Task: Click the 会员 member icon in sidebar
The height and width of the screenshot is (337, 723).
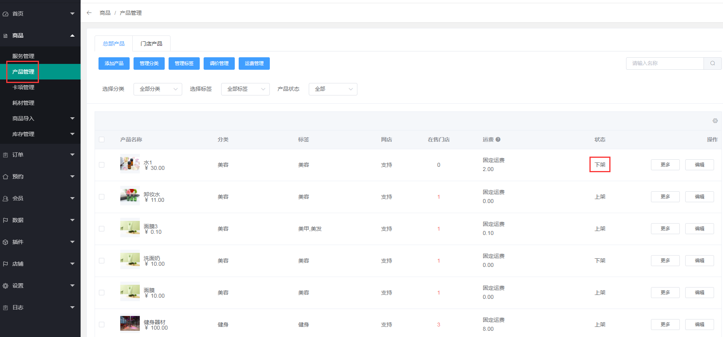Action: pyautogui.click(x=5, y=199)
